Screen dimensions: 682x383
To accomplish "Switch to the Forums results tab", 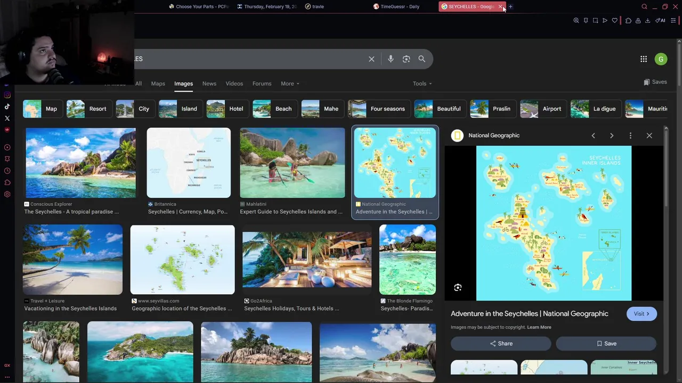I will coord(262,84).
